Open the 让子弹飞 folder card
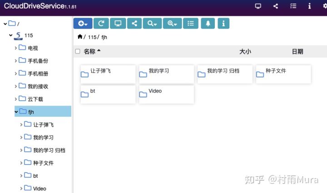This screenshot has width=327, height=193. click(x=108, y=74)
